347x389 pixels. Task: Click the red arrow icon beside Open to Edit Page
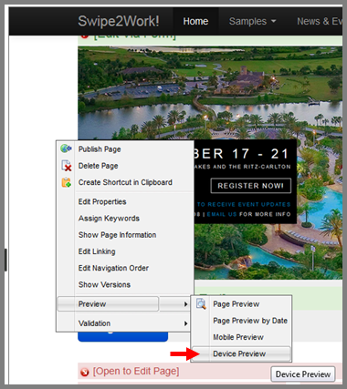tap(84, 372)
